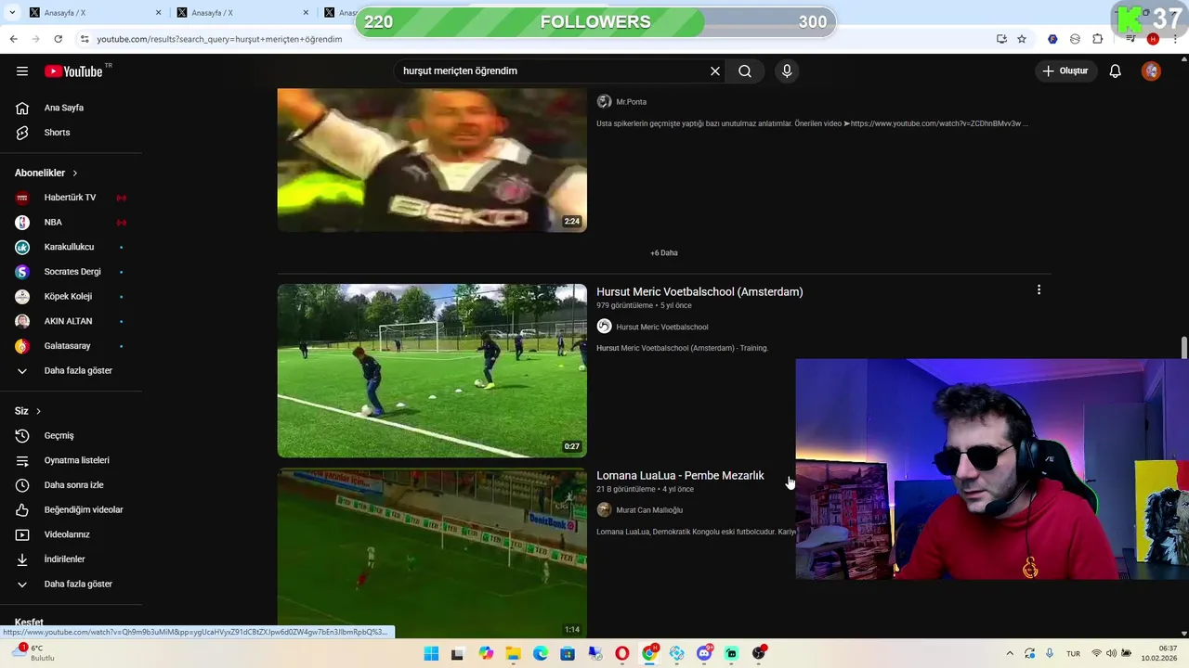
Task: Go back with browser back arrow
Action: click(13, 39)
